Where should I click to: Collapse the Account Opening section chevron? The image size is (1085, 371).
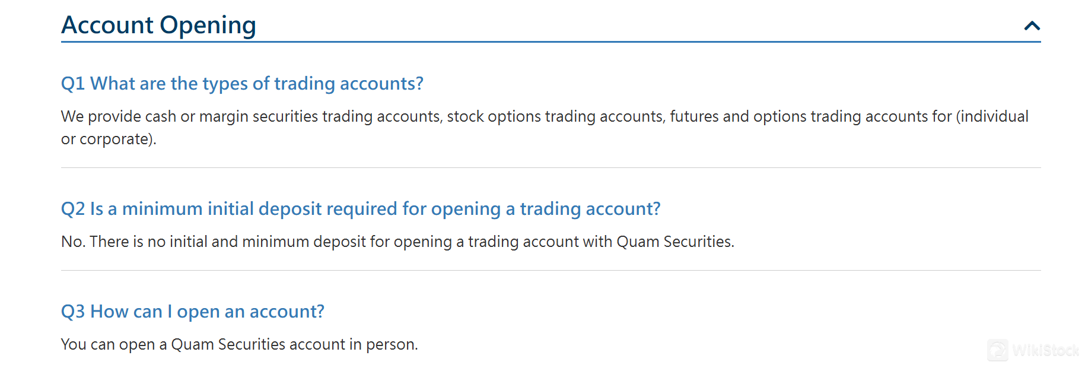[1032, 26]
